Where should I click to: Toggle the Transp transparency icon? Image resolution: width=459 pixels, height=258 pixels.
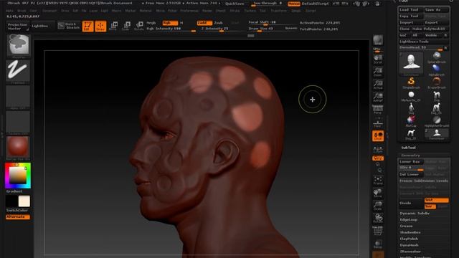(x=378, y=244)
